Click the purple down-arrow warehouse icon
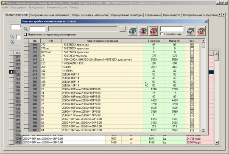 143,31
